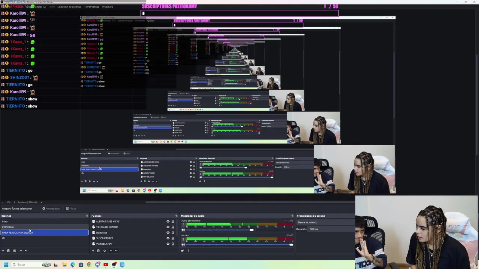Open Discord from taskbar
This screenshot has height=269, width=479.
click(98, 265)
